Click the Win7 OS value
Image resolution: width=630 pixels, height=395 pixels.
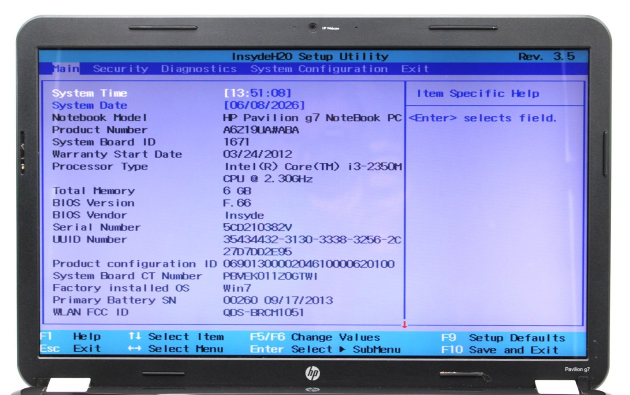tap(237, 288)
